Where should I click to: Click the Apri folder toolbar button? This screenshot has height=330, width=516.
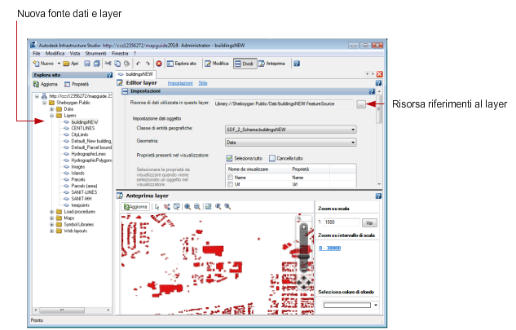(x=71, y=64)
